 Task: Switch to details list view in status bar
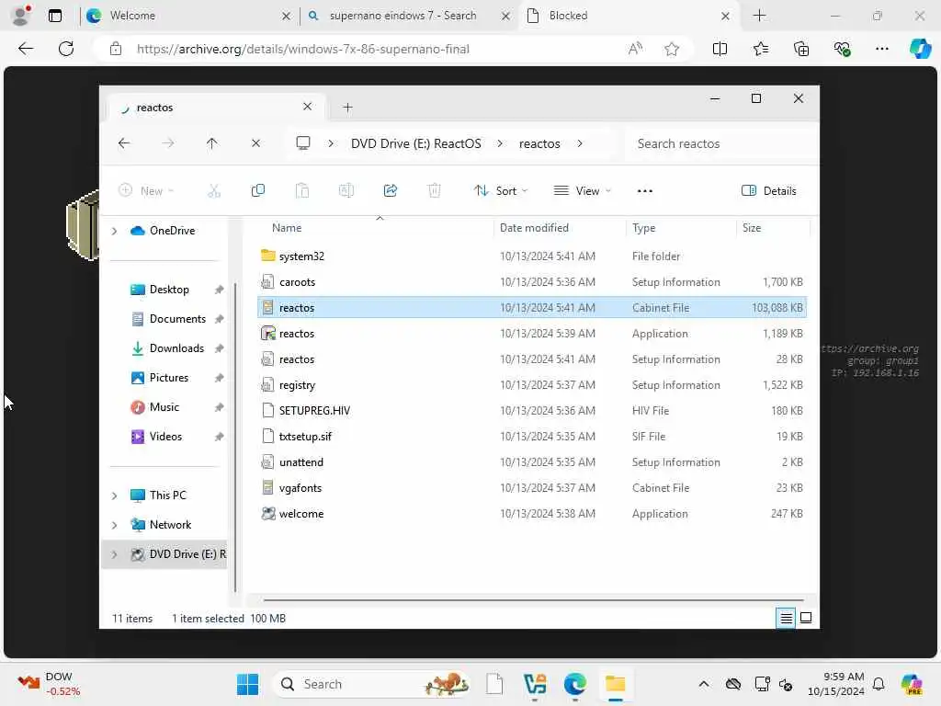pyautogui.click(x=786, y=618)
